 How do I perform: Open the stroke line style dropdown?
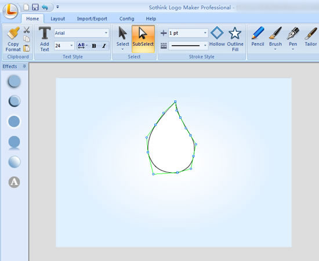coord(205,46)
